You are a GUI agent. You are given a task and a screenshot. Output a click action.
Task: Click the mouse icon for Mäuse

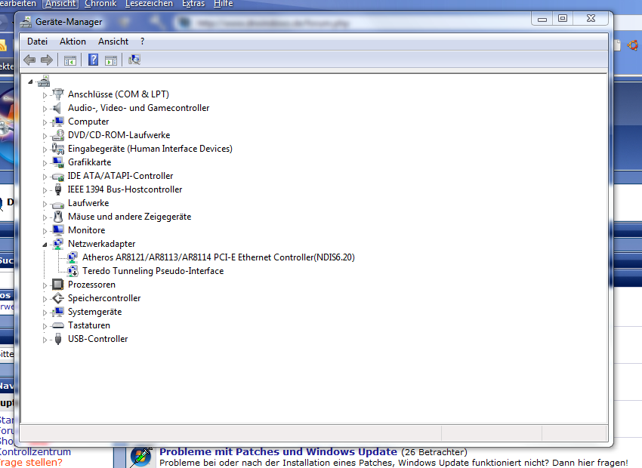pos(58,217)
